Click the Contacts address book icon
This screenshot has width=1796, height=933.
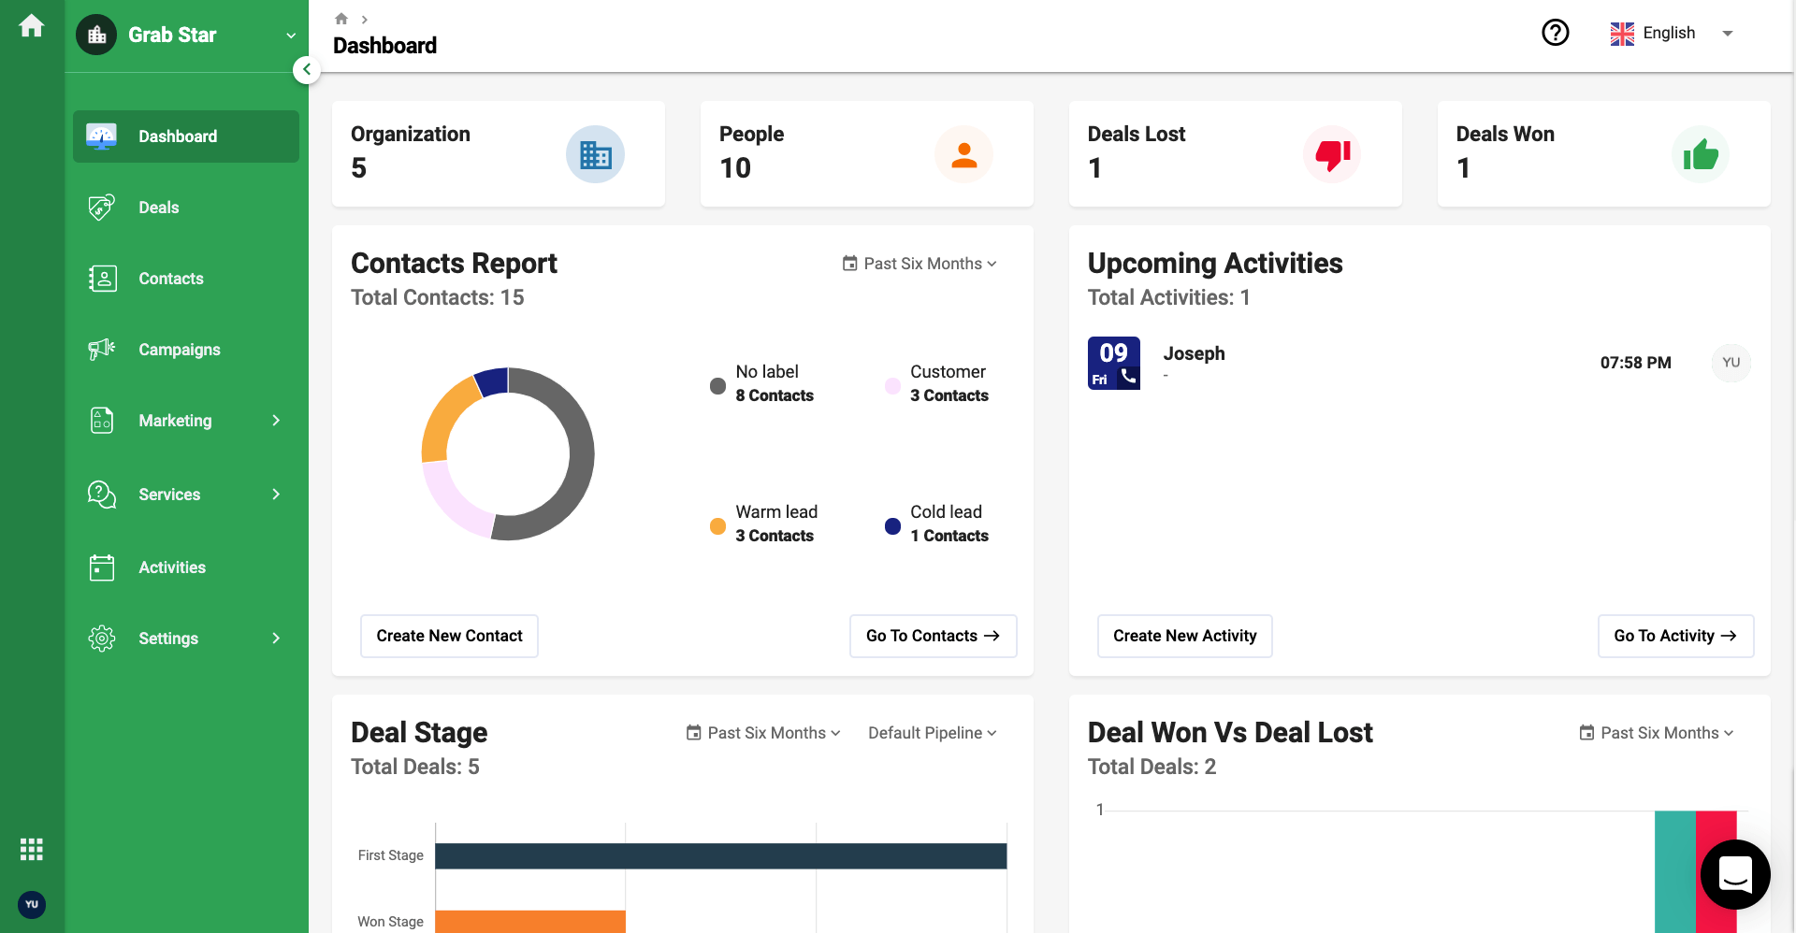point(102,279)
